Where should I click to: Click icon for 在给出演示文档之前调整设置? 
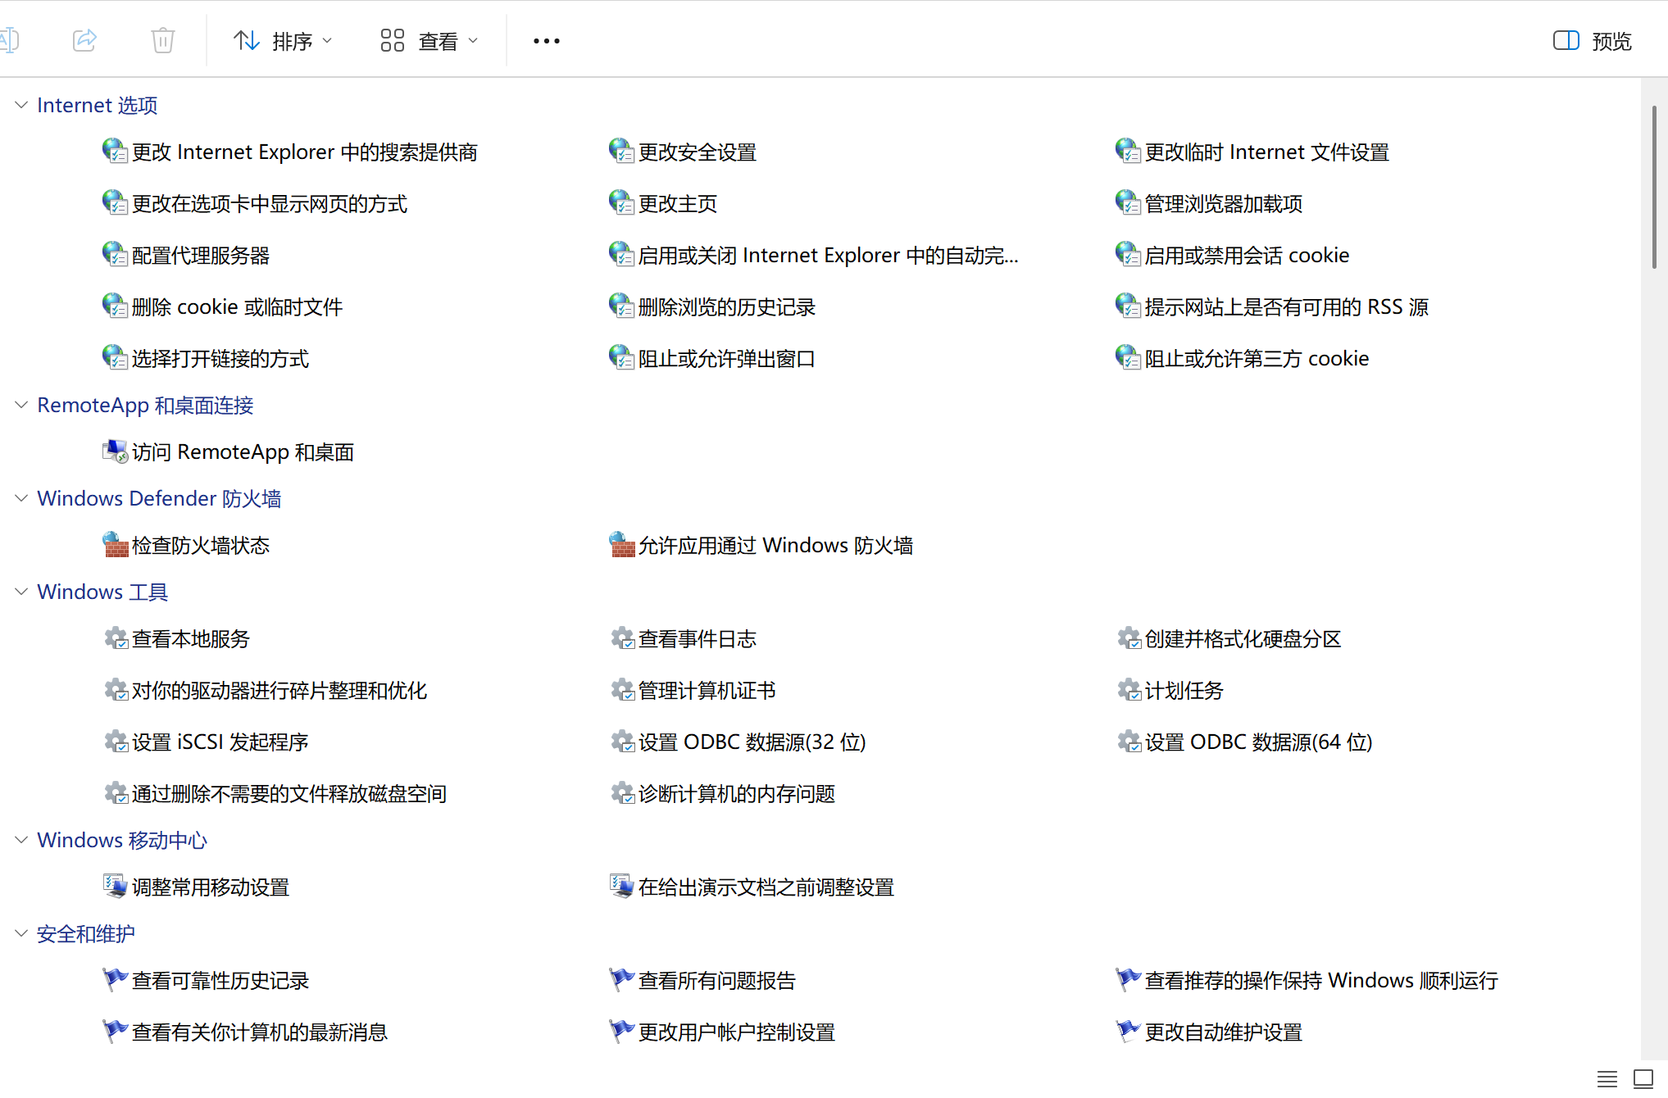tap(621, 887)
